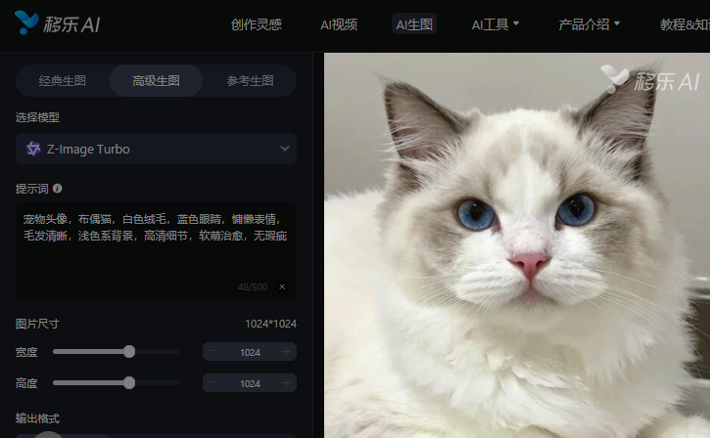Click the 高度 slider handle

(x=129, y=383)
